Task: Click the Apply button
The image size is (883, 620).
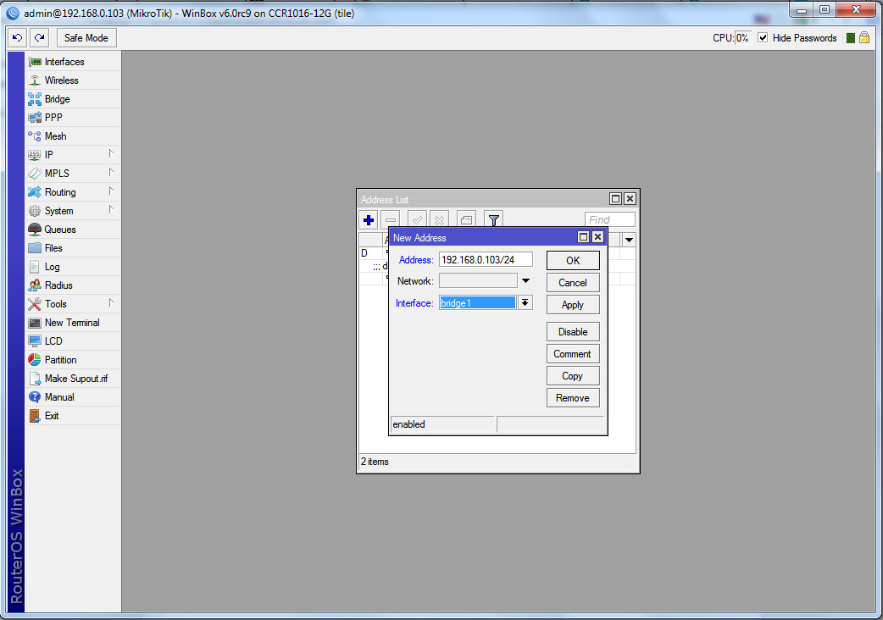Action: click(573, 305)
